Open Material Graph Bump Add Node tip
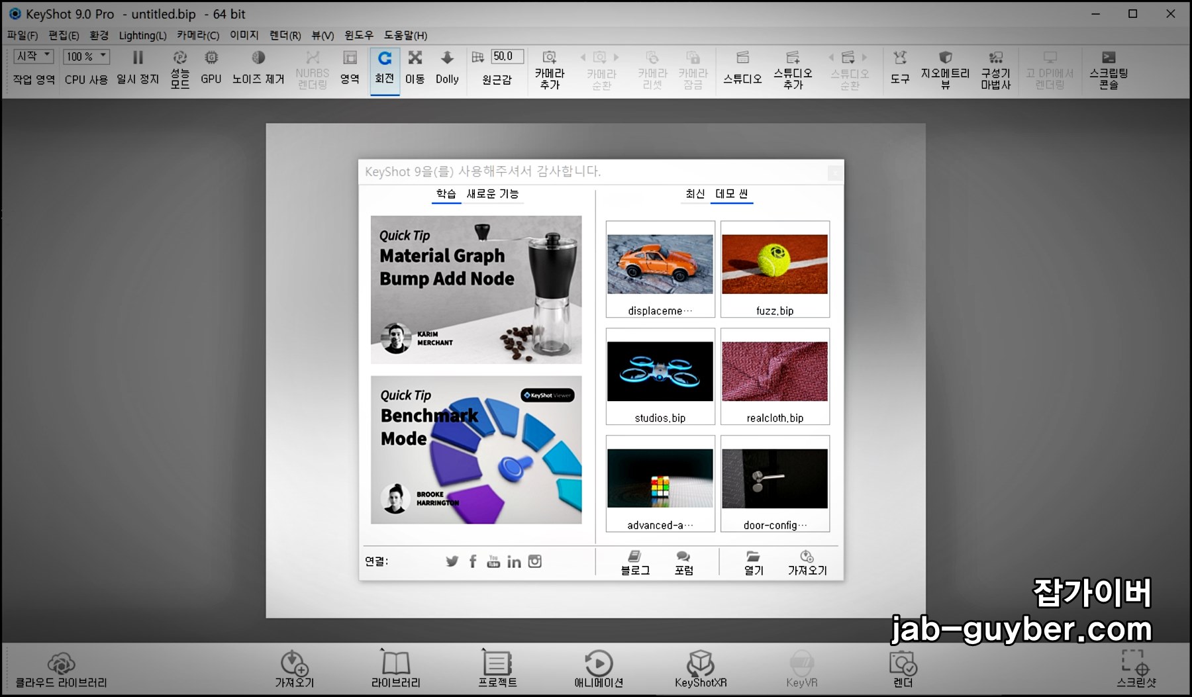1192x697 pixels. coord(476,290)
